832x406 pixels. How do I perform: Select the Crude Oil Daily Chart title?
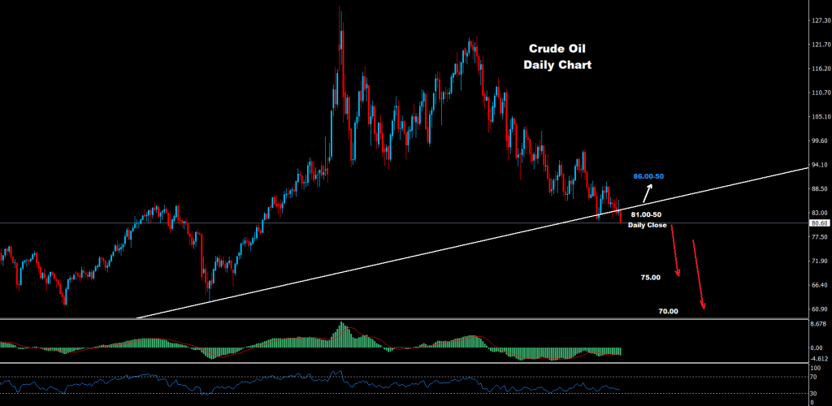pyautogui.click(x=557, y=57)
